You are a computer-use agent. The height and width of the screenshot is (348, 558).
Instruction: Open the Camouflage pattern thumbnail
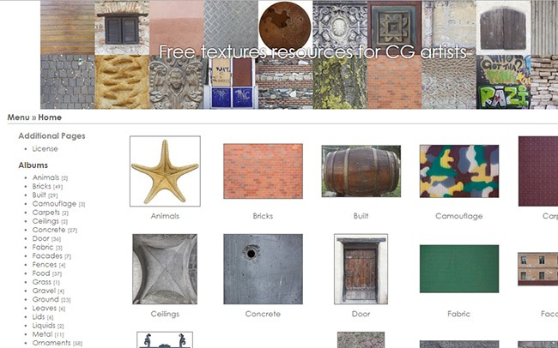458,171
